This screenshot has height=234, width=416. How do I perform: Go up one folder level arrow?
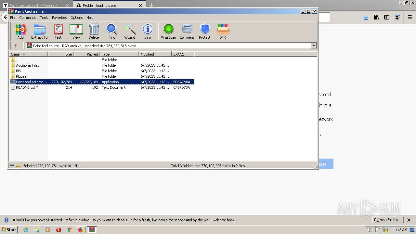coord(15,45)
